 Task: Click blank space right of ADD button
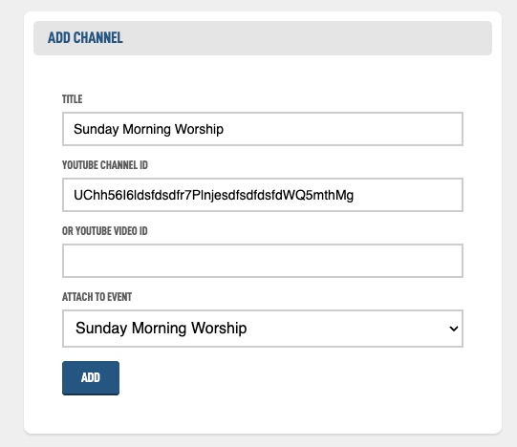(291, 378)
